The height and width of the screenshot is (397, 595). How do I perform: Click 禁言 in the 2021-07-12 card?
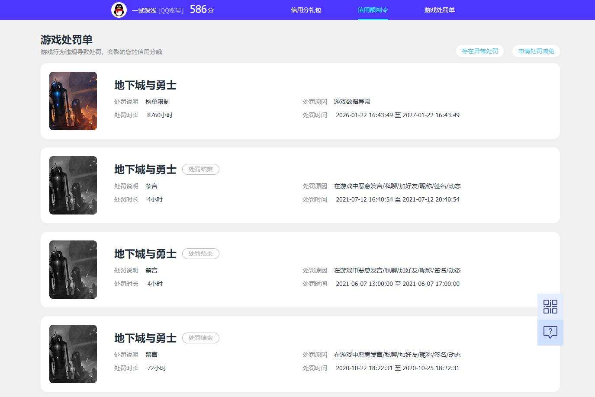pyautogui.click(x=151, y=186)
